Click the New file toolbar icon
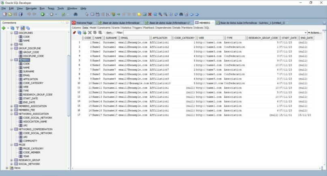The width and height of the screenshot is (327, 176). pos(4,14)
